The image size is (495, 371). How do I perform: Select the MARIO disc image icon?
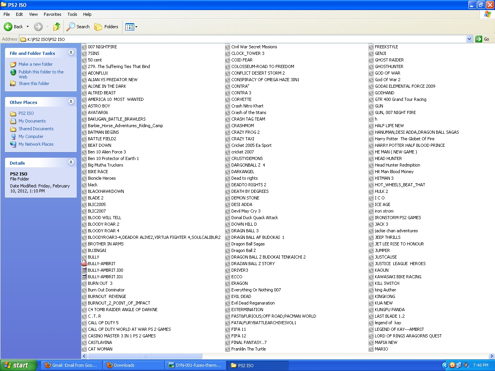tap(371, 349)
